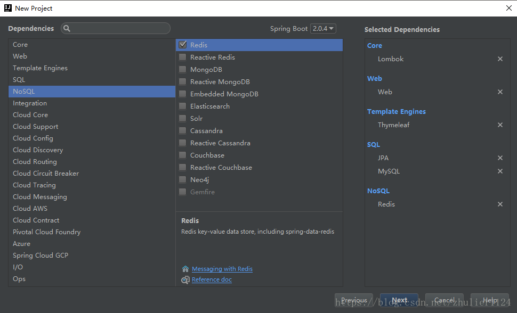This screenshot has height=313, width=517.
Task: Tick the Elasticsearch checkbox
Action: (183, 106)
